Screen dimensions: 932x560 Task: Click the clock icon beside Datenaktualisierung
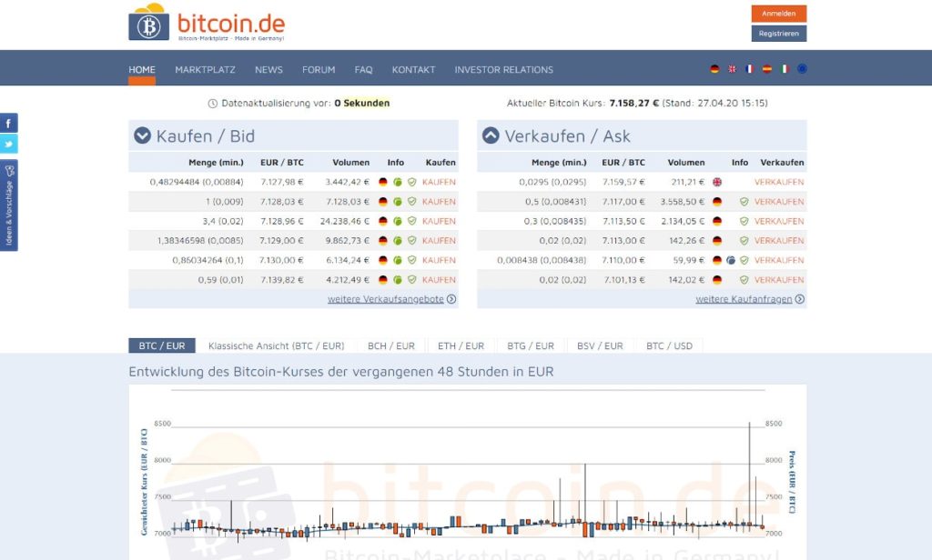pyautogui.click(x=213, y=104)
